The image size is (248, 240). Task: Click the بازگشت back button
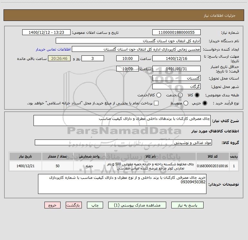(x=74, y=205)
